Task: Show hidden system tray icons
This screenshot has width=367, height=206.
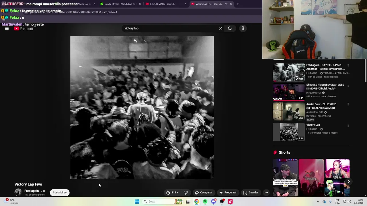Action: tap(318, 201)
